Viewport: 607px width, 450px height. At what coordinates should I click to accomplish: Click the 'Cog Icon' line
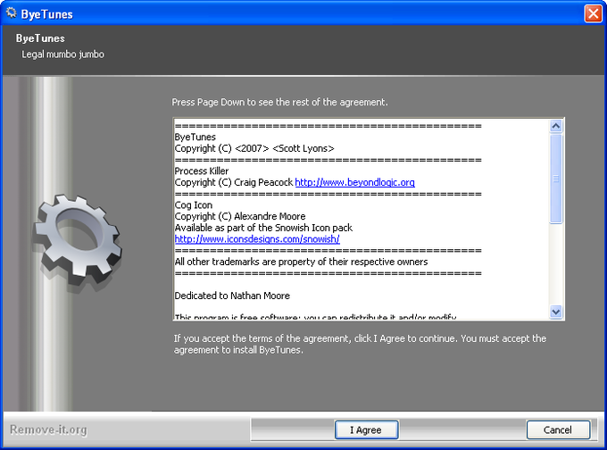(194, 205)
